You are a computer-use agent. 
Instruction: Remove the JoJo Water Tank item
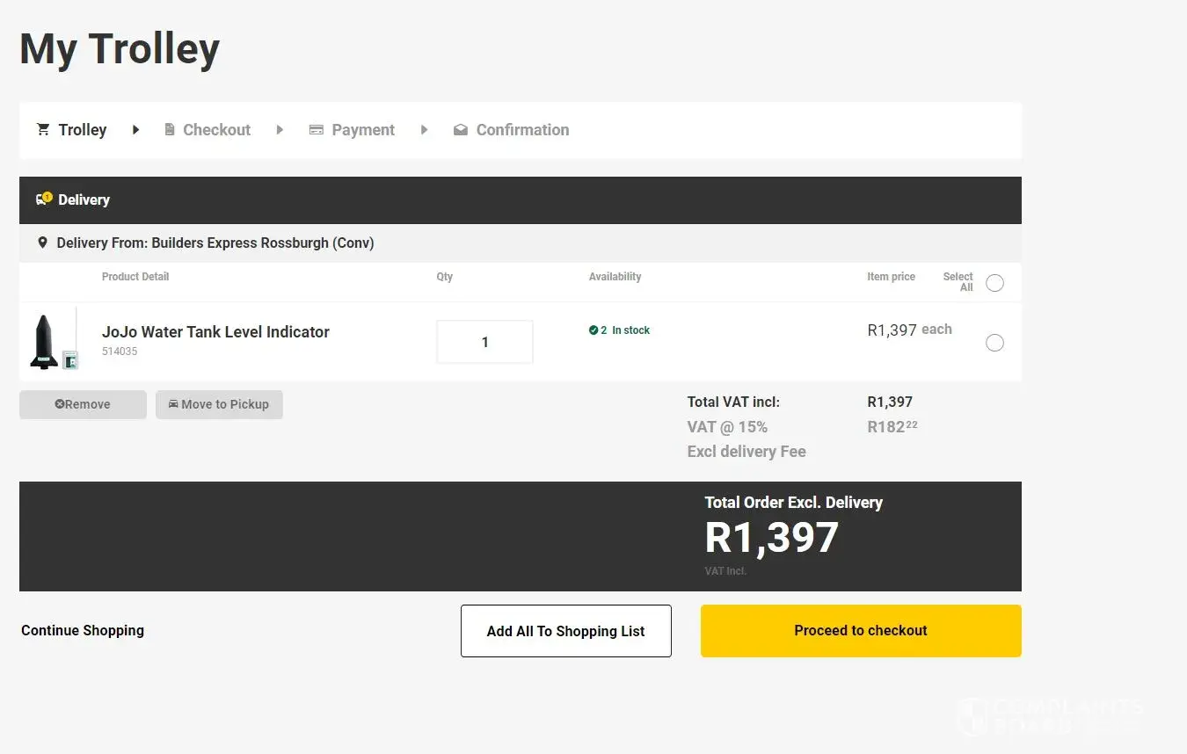[x=83, y=404]
